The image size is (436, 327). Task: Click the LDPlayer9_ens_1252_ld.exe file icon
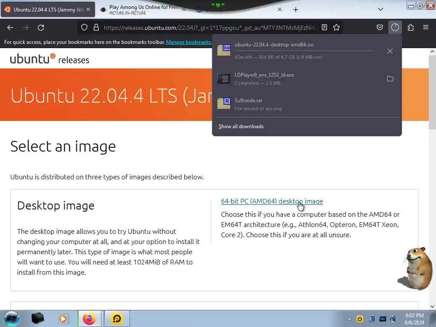(224, 79)
